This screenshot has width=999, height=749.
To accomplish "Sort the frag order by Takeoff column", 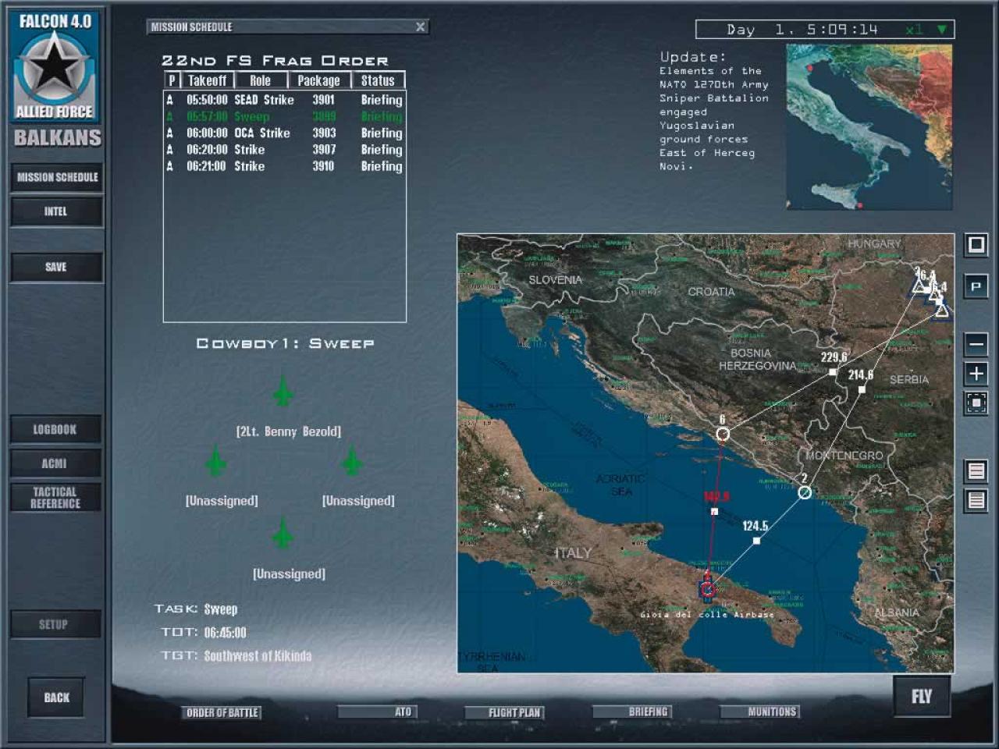I will pos(207,80).
